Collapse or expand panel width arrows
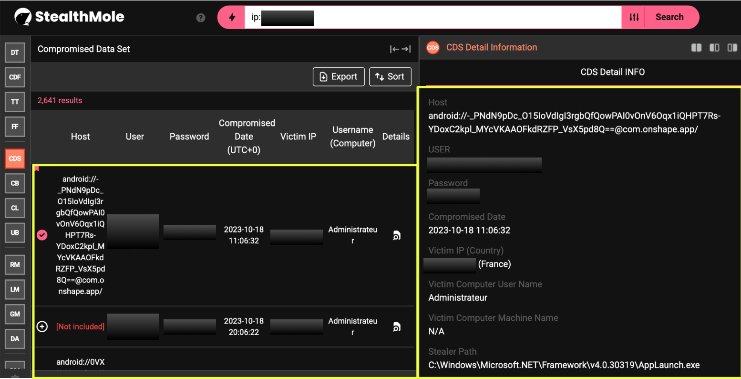Viewport: 741px width, 379px height. click(400, 49)
